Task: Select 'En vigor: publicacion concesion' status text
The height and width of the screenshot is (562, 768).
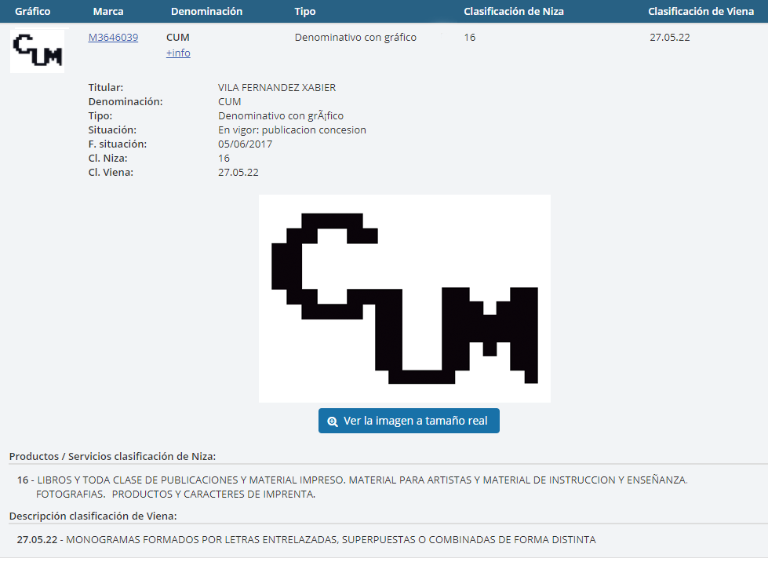Action: tap(293, 130)
